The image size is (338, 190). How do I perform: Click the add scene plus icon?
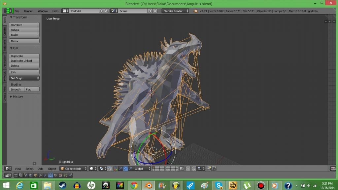[151, 11]
